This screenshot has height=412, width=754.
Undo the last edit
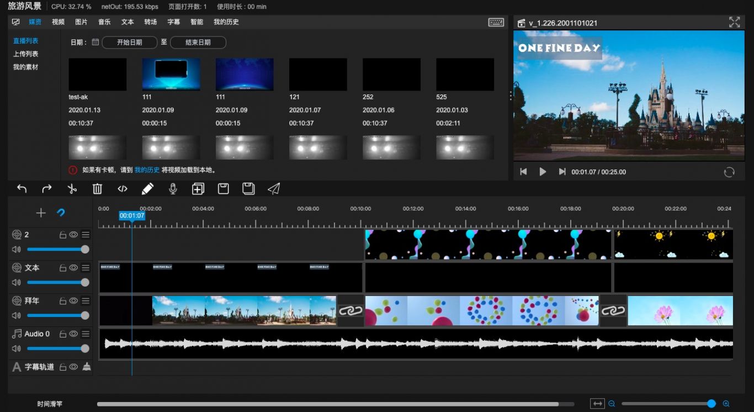[x=22, y=189]
